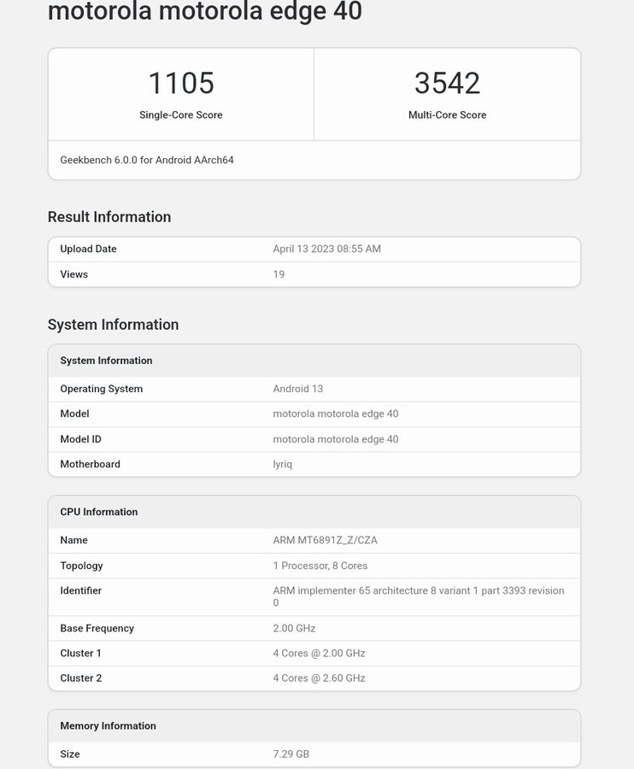Click the Cluster 2 value 4 Cores @ 2.60 GHz

pos(319,678)
